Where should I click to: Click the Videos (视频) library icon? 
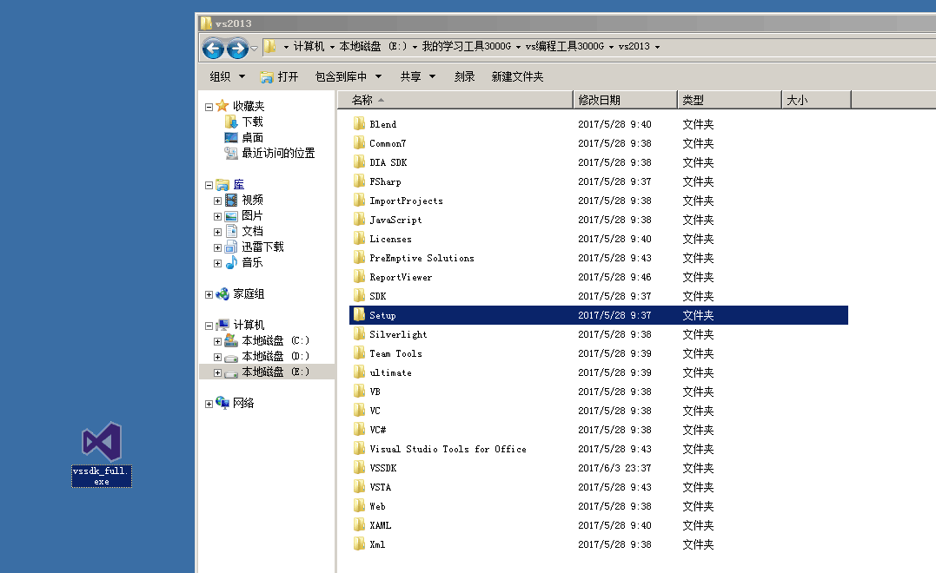231,200
